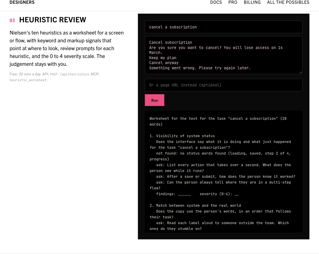
Task: Click "2. Match between system and the real world"
Action: pyautogui.click(x=195, y=205)
